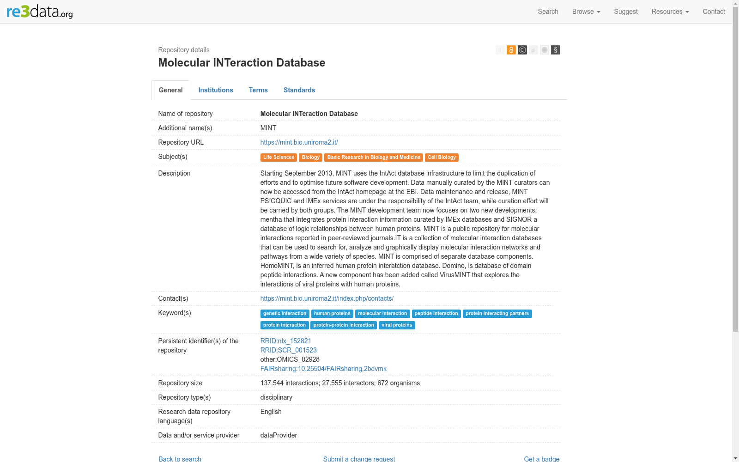Switch to the Terms tab

258,90
